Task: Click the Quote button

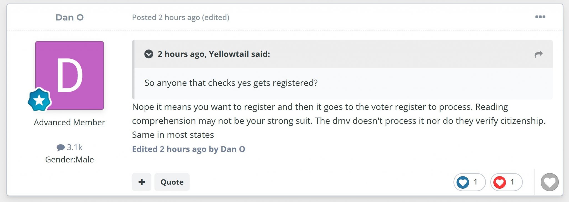Action: point(172,182)
